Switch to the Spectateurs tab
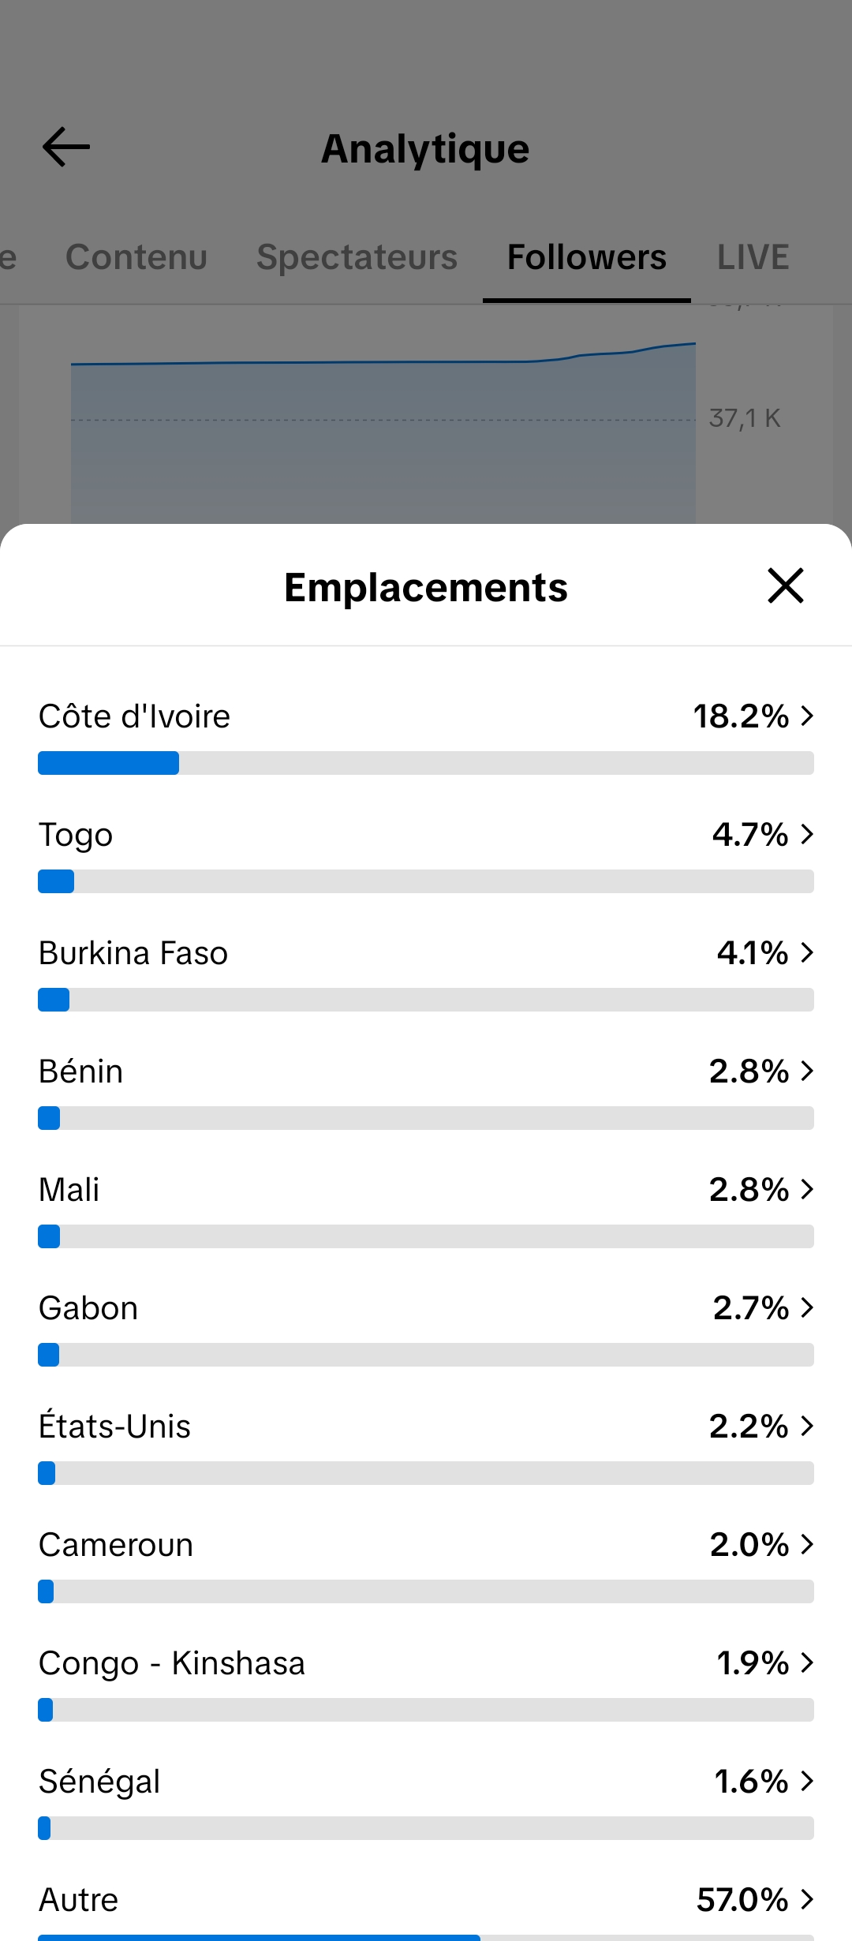The height and width of the screenshot is (1941, 852). 357,257
